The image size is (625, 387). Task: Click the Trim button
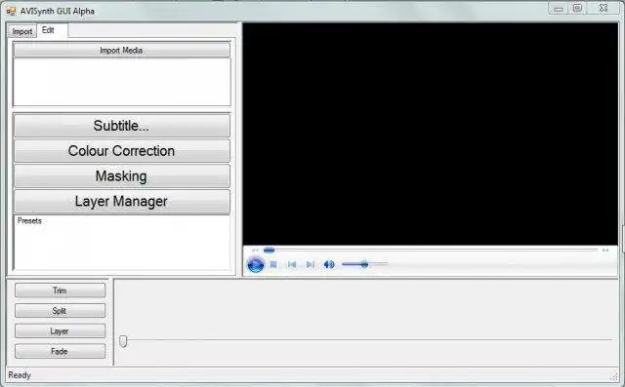pos(61,290)
